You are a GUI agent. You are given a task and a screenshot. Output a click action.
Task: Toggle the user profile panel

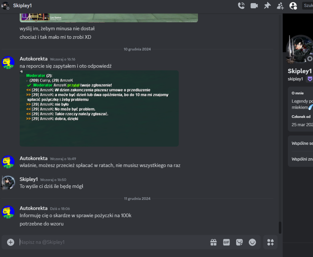point(293,6)
